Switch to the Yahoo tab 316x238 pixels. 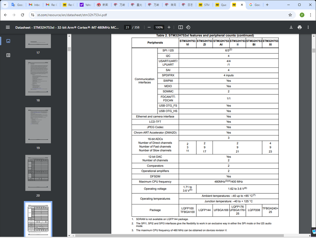[x=86, y=5]
